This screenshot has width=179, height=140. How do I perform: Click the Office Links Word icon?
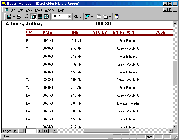(87, 17)
